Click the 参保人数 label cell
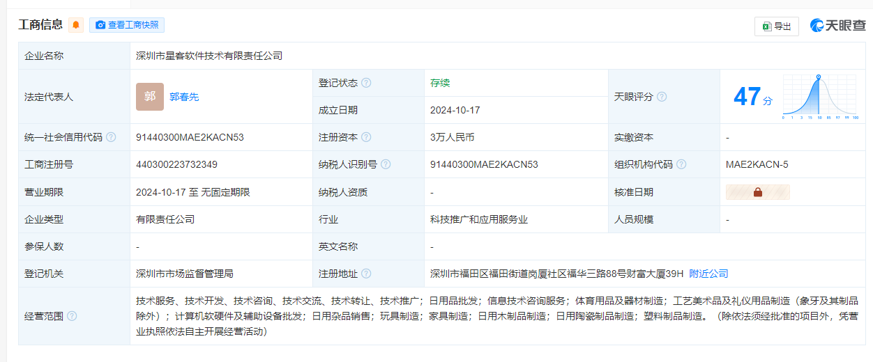The width and height of the screenshot is (873, 362). point(75,246)
